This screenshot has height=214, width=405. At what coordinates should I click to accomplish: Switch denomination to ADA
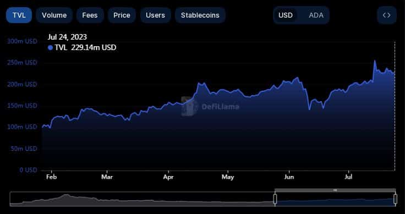click(x=316, y=15)
